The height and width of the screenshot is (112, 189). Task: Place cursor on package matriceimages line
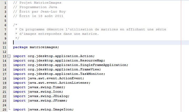pyautogui.click(x=36, y=47)
